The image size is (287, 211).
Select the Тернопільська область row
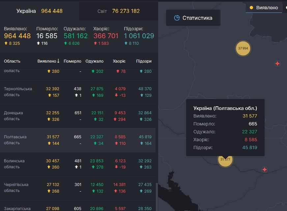18,92
